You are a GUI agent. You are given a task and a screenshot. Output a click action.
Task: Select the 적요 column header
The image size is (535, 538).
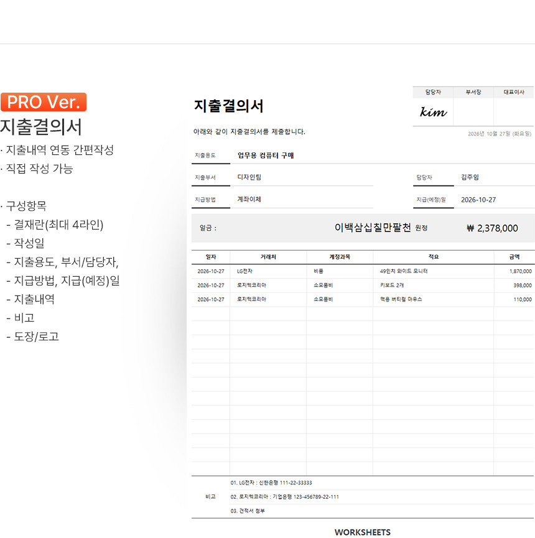pyautogui.click(x=434, y=256)
